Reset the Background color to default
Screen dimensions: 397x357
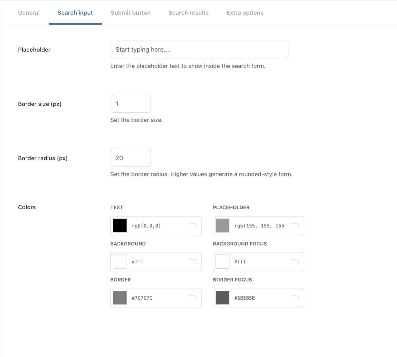pyautogui.click(x=193, y=261)
